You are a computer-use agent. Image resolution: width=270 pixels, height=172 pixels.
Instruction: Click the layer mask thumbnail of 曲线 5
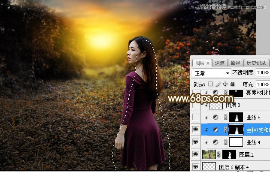click(235, 117)
